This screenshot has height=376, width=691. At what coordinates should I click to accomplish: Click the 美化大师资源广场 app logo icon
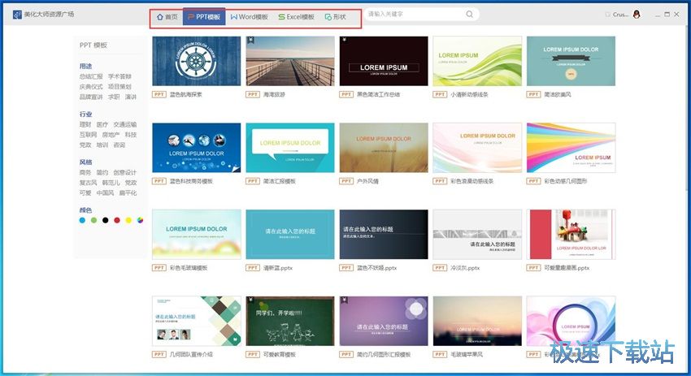(17, 15)
